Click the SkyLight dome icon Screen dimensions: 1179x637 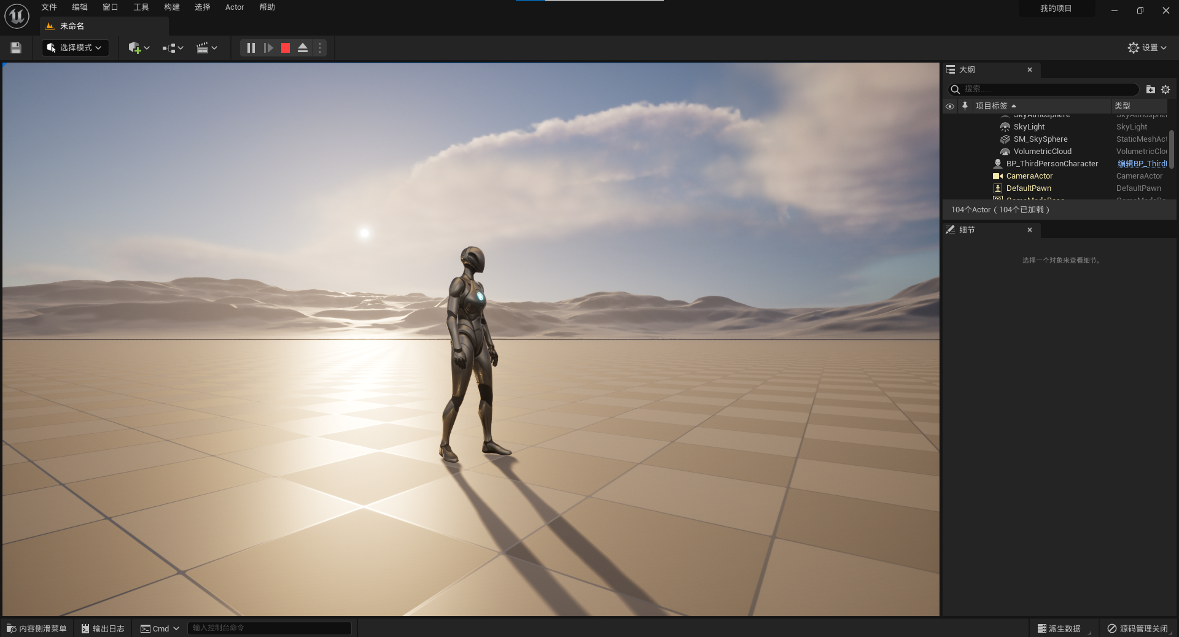[1005, 127]
